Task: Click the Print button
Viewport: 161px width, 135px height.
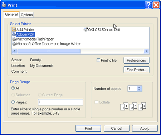Action: [88, 128]
